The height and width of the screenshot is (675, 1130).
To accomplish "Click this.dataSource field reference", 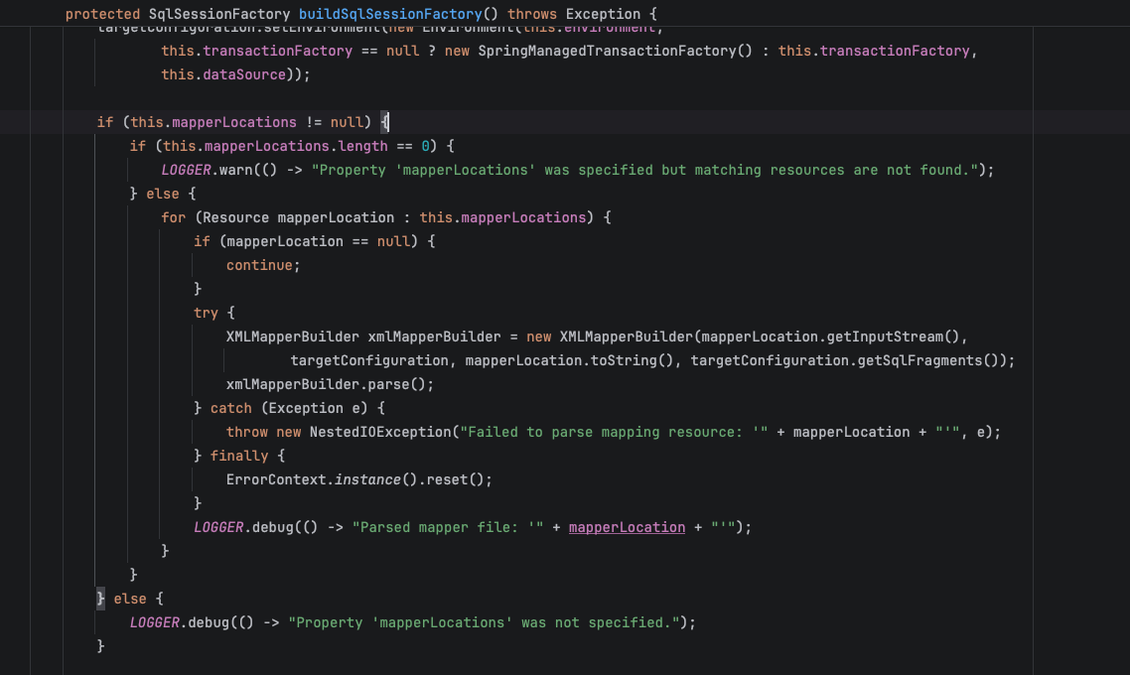I will [x=223, y=74].
